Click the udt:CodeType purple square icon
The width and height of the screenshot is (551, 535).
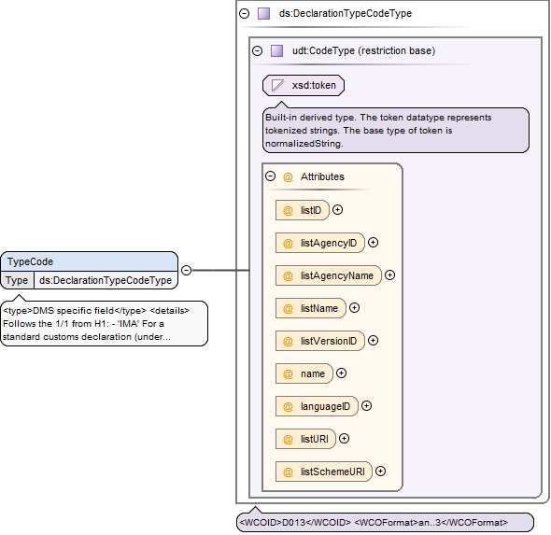tap(277, 51)
